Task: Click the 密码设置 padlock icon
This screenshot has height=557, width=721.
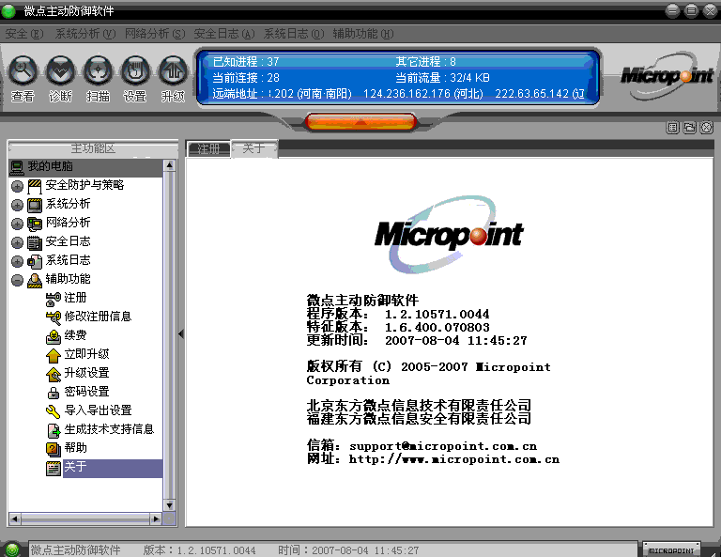Action: tap(54, 393)
